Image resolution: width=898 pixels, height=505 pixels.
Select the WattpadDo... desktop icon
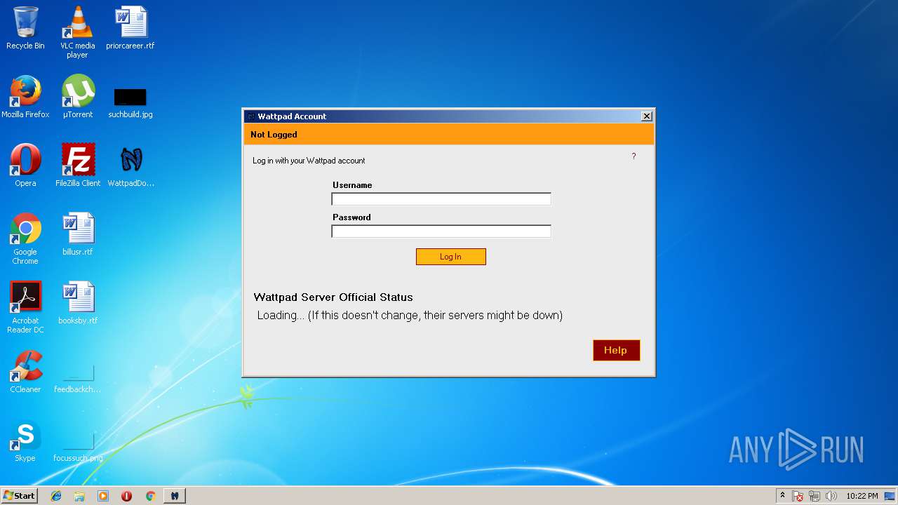point(130,166)
